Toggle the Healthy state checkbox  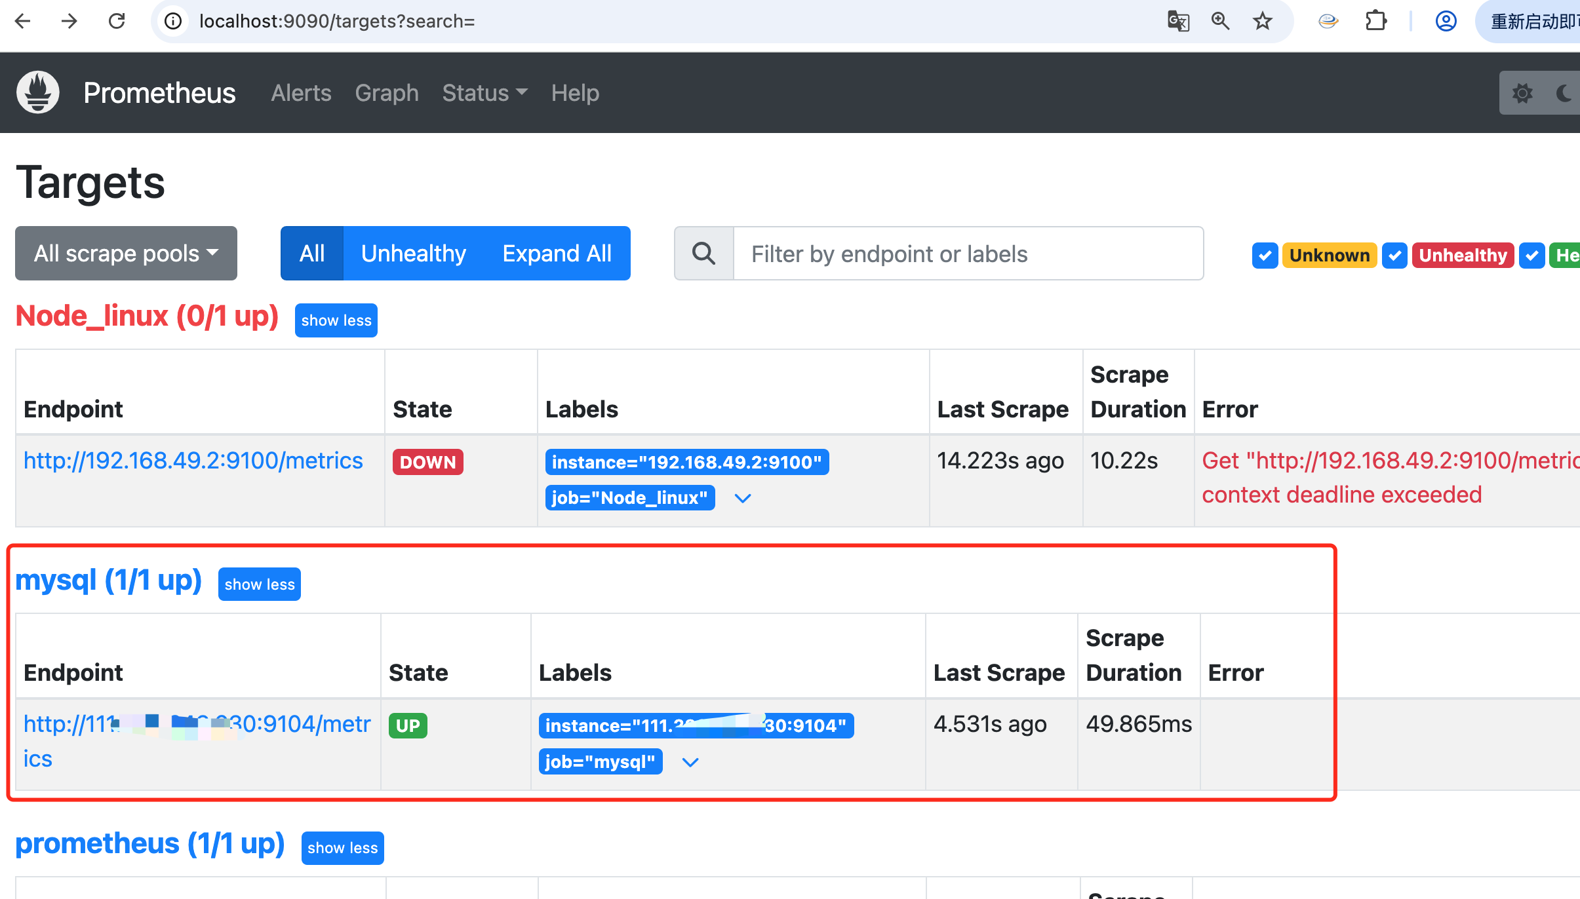1531,255
